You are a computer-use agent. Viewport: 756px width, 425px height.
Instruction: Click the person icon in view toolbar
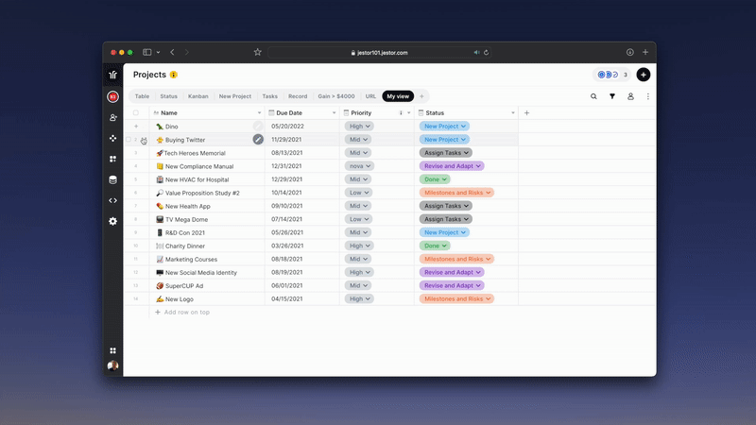coord(630,96)
